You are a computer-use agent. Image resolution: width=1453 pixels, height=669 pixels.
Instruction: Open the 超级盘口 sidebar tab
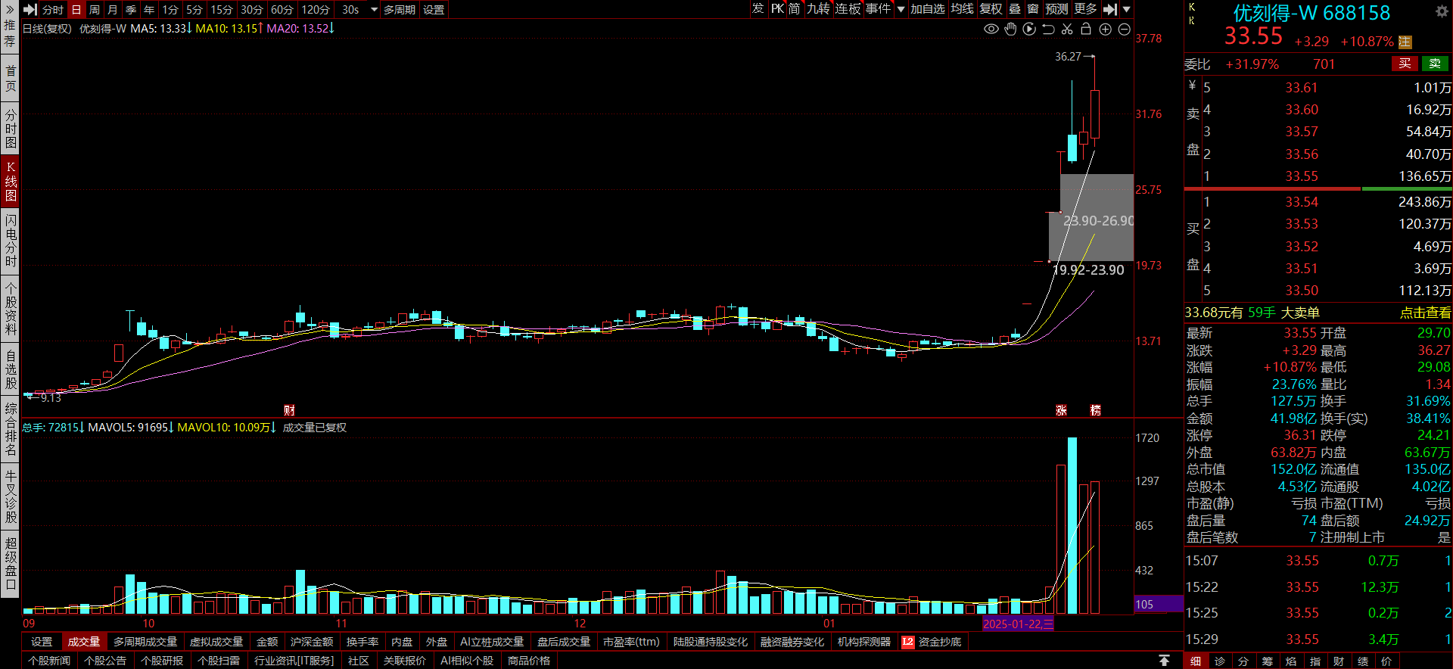pos(11,564)
